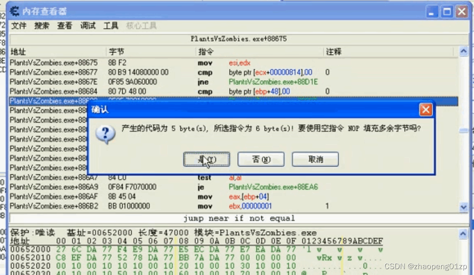
Task: Click the 指令 column header
Action: [260, 52]
